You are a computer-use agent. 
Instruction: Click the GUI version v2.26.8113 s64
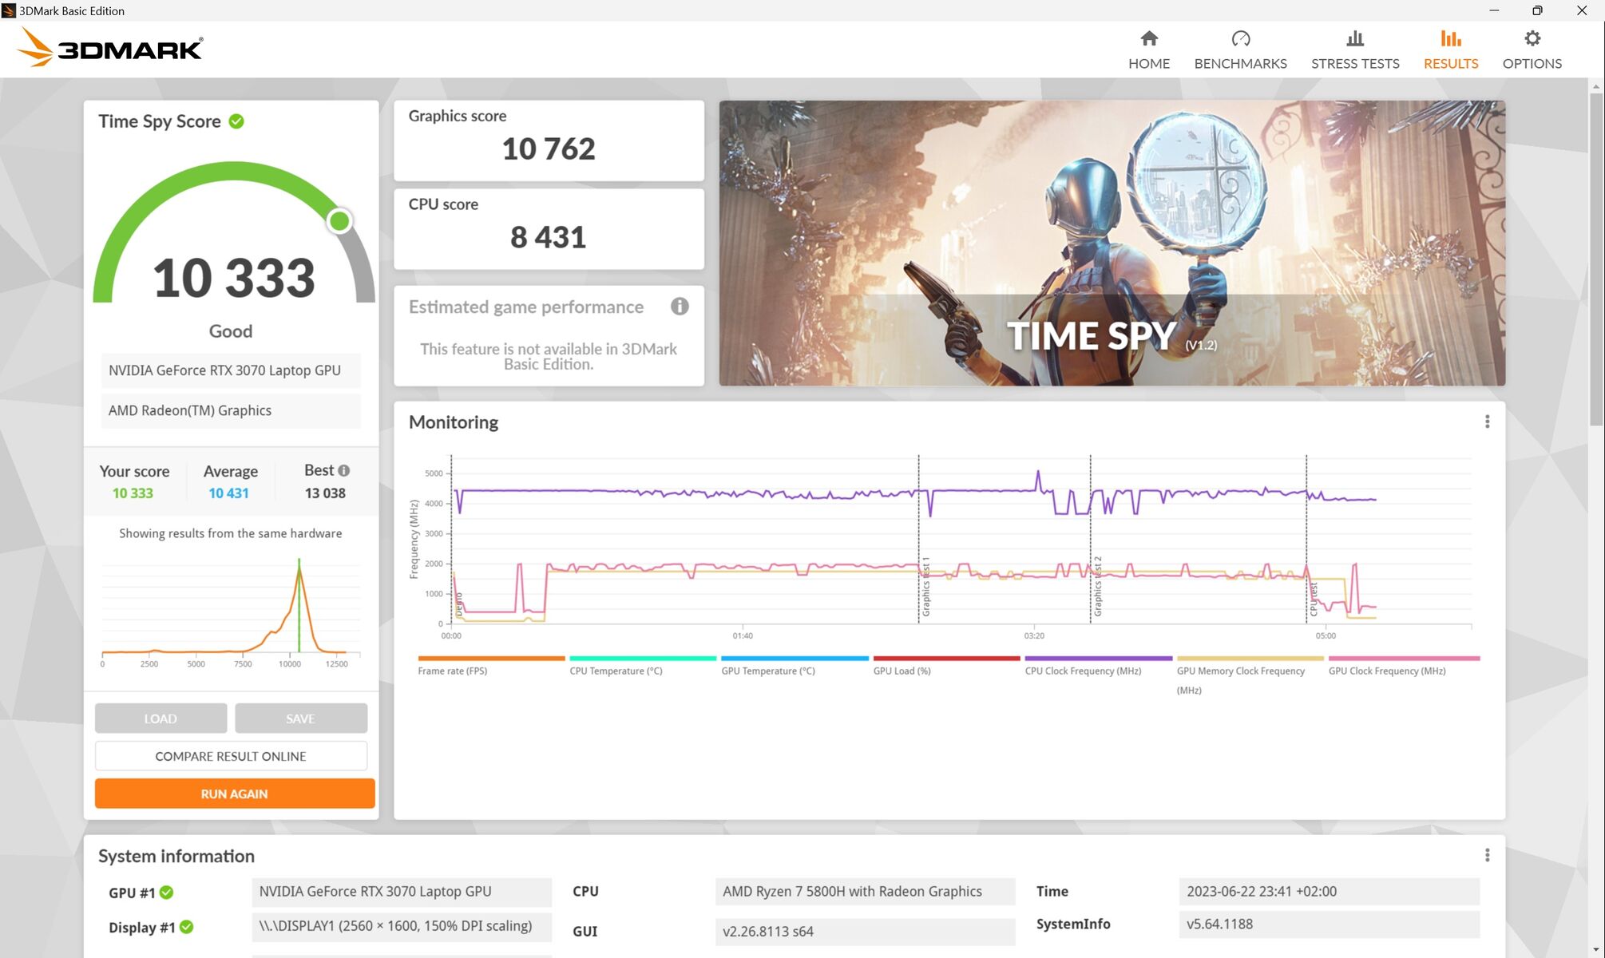(865, 932)
